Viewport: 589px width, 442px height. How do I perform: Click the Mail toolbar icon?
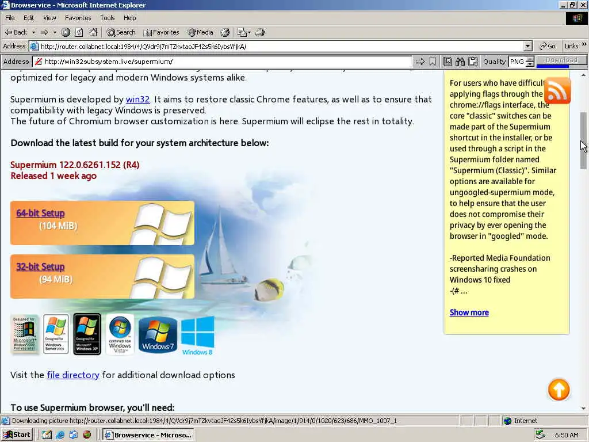tap(242, 32)
